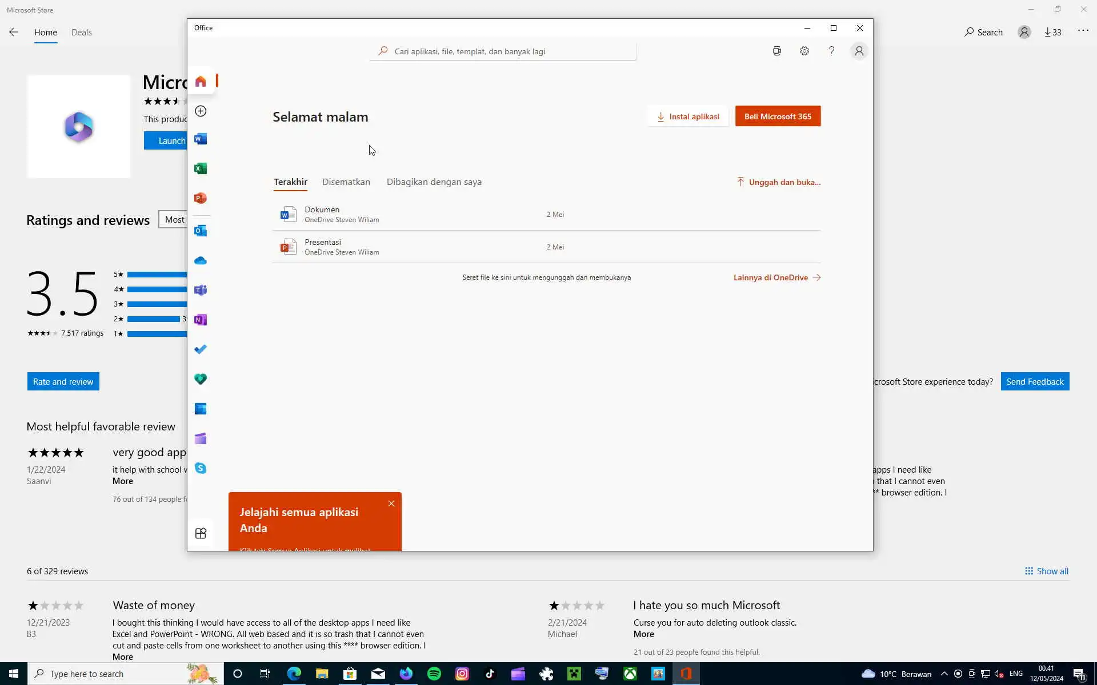This screenshot has width=1097, height=685.
Task: Open OneDrive cloud icon in sidebar
Action: click(x=201, y=261)
